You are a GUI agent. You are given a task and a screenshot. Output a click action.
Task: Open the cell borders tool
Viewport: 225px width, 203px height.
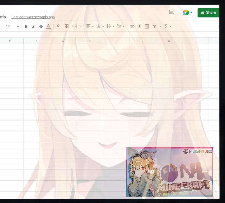[x=67, y=26]
